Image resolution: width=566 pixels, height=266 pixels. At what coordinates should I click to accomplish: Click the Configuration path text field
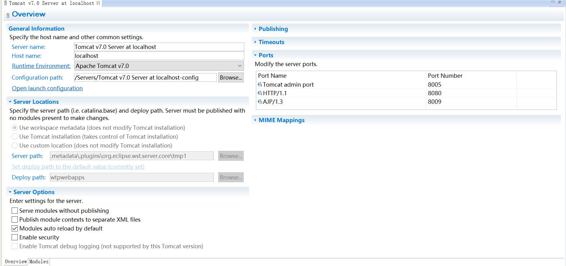(x=145, y=77)
